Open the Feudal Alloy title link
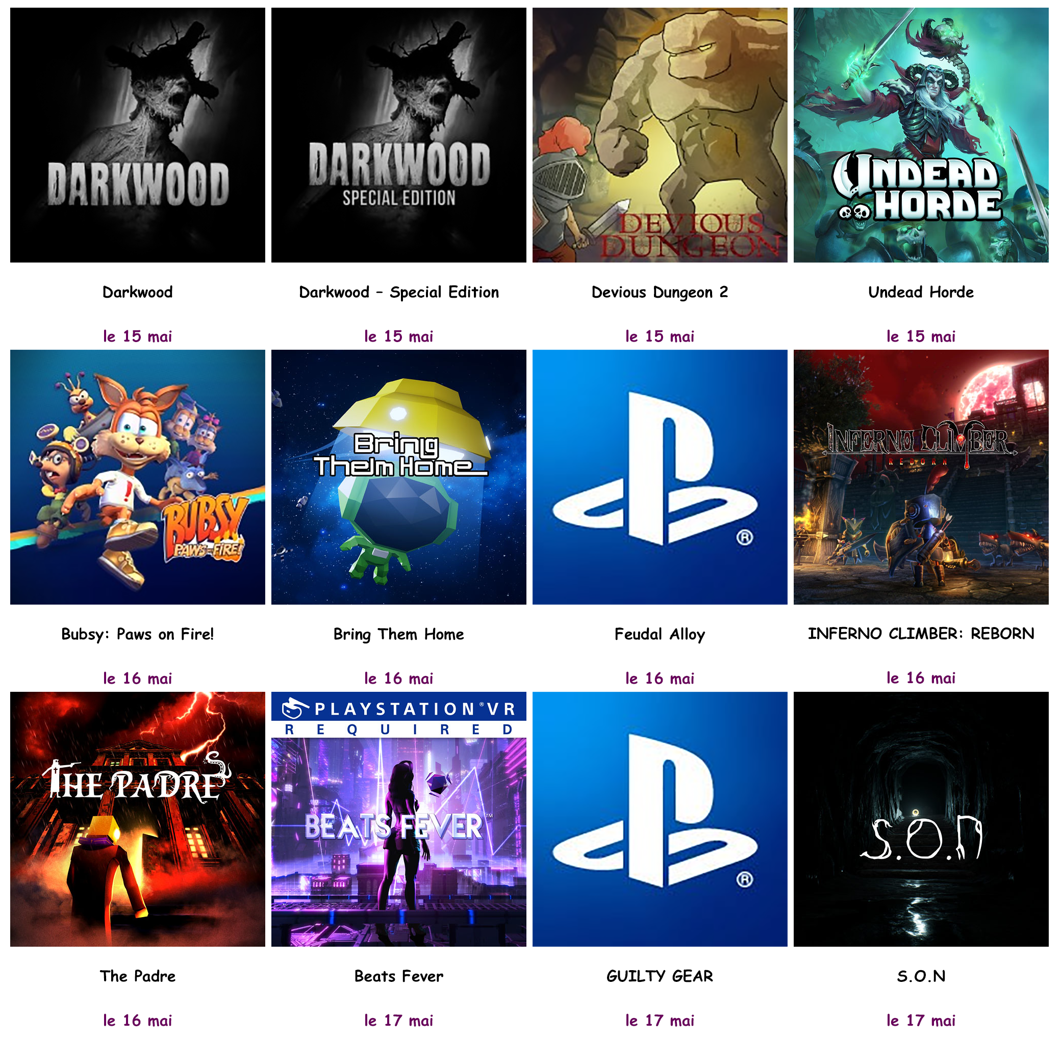The height and width of the screenshot is (1040, 1061). [660, 634]
